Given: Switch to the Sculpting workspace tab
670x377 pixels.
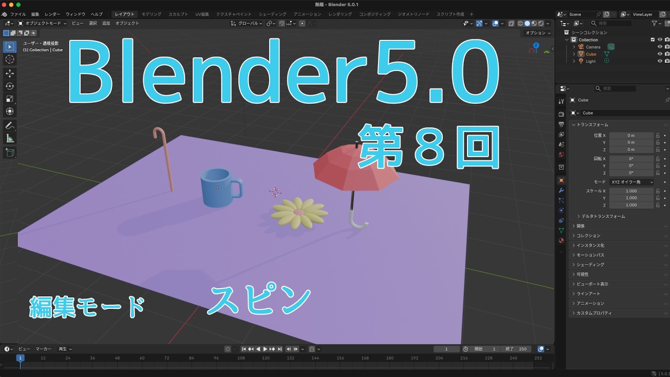Looking at the screenshot, I should (x=178, y=14).
